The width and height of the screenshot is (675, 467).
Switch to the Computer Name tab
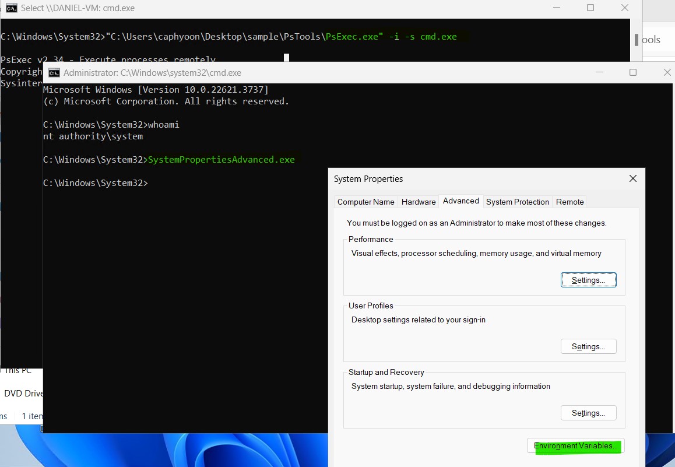[365, 202]
